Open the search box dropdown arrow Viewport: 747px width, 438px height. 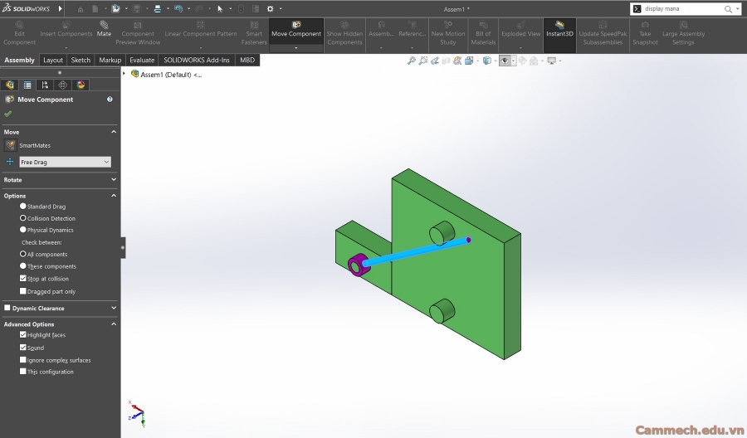click(x=738, y=9)
